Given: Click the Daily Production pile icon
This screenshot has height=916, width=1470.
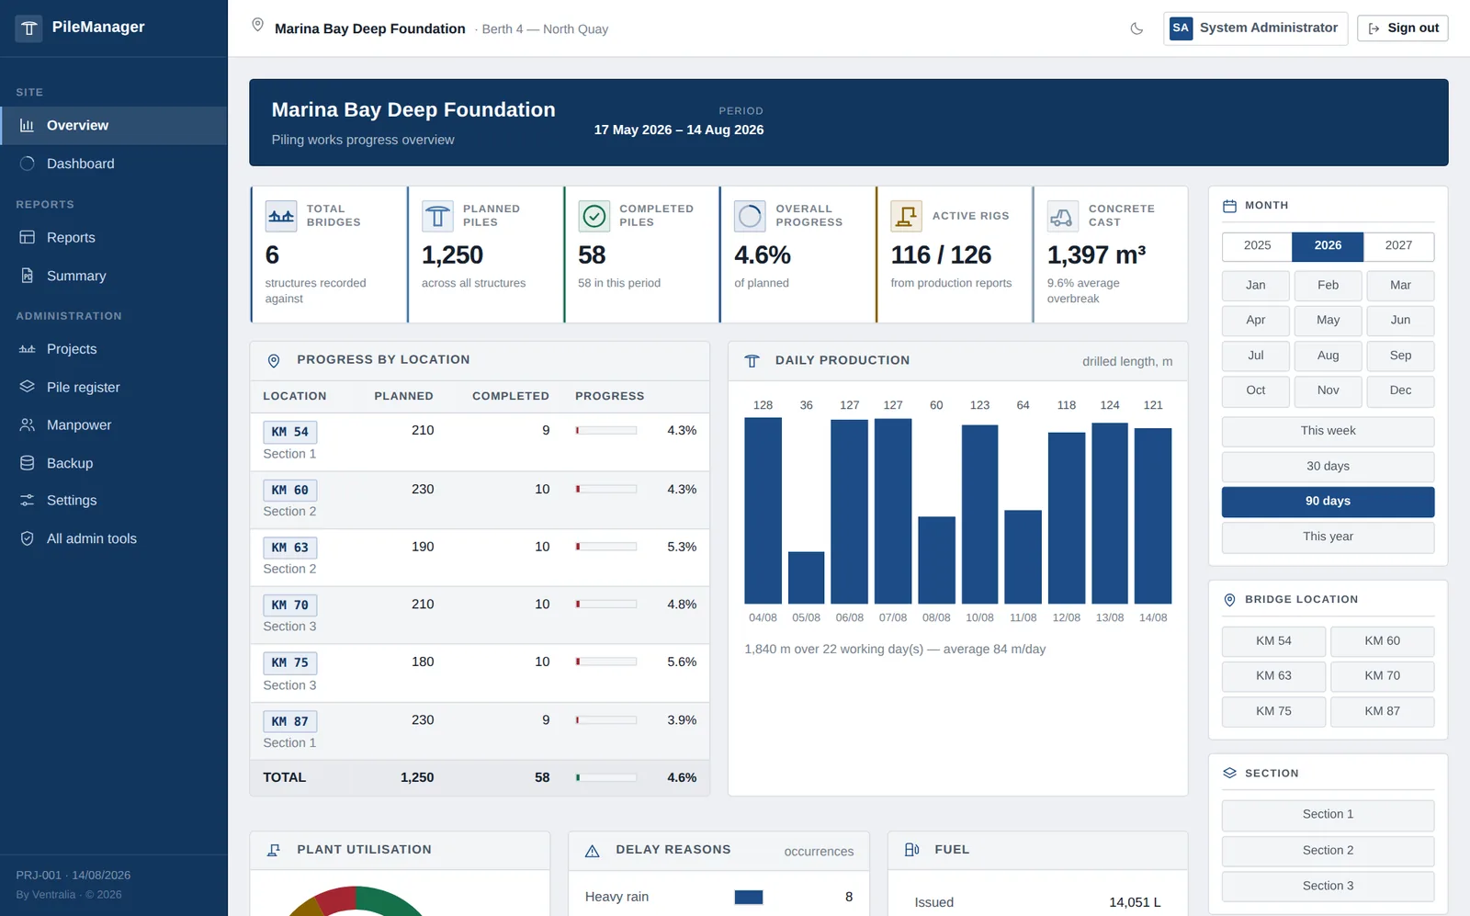Looking at the screenshot, I should 752,361.
